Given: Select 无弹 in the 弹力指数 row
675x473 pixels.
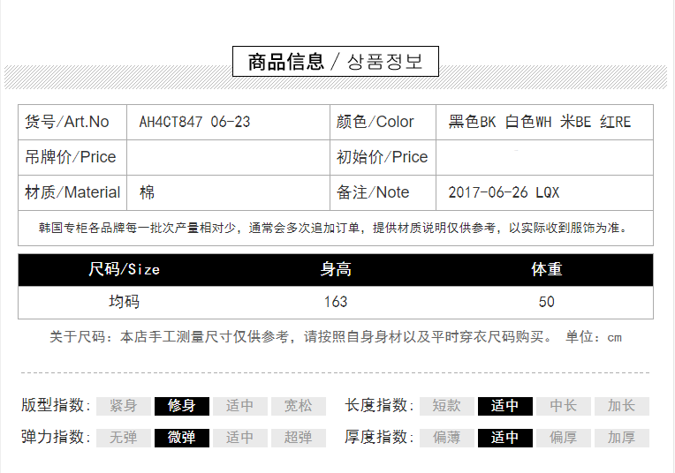Looking at the screenshot, I should click(124, 438).
